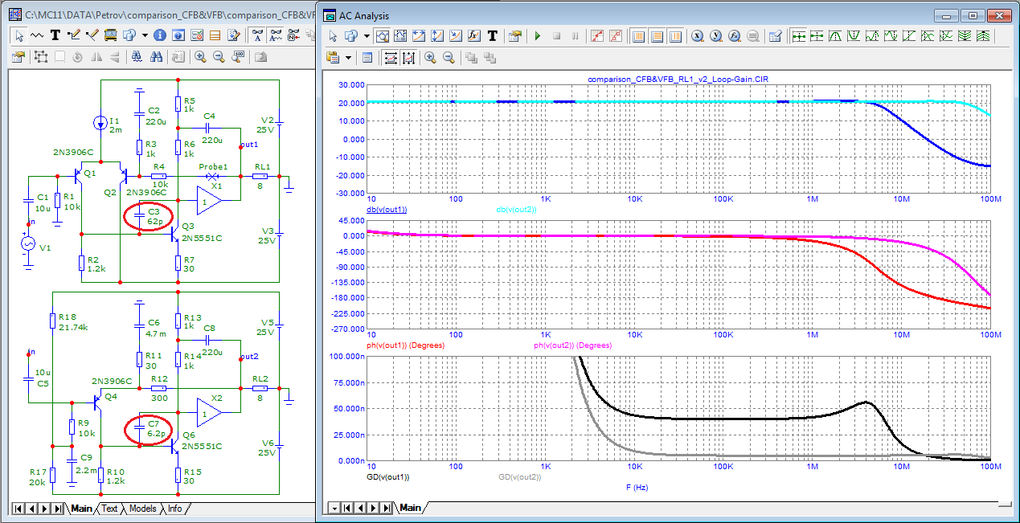Image resolution: width=1020 pixels, height=523 pixels.
Task: Click the Zoom Out magnifier in AC Analysis toolbar
Action: pyautogui.click(x=449, y=57)
